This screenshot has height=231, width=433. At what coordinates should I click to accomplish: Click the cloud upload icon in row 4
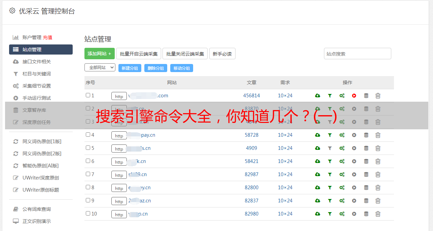point(317,135)
